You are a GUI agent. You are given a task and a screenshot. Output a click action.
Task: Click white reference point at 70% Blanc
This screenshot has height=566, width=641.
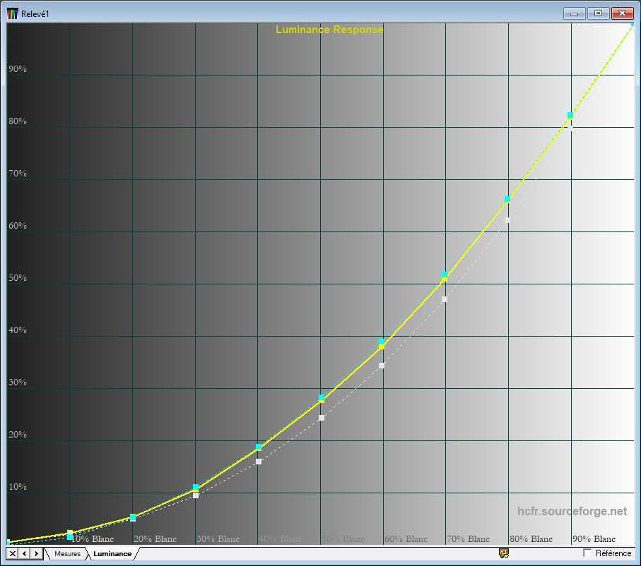[445, 300]
